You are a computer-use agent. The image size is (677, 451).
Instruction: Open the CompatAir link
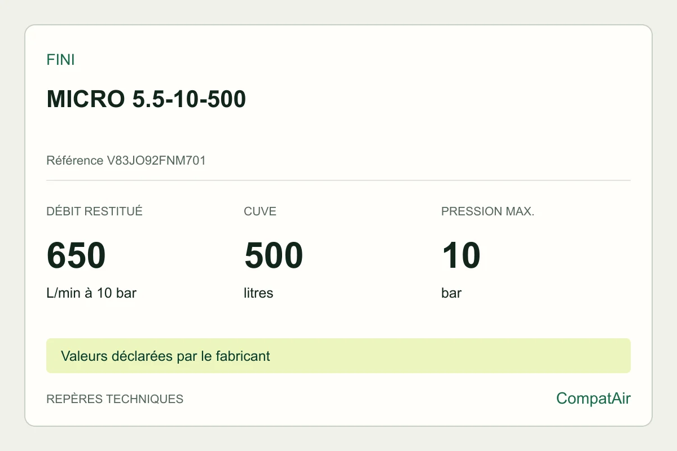click(x=594, y=399)
